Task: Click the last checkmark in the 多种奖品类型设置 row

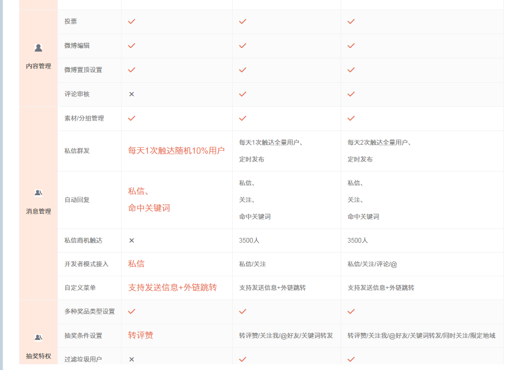Action: pyautogui.click(x=351, y=312)
